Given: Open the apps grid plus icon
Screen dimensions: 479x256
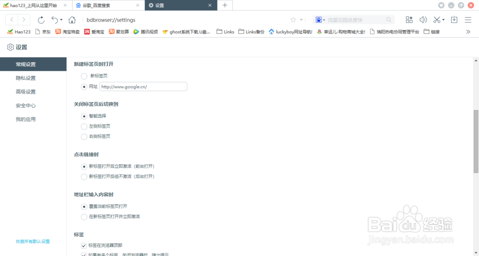Looking at the screenshot, I should coord(409,20).
